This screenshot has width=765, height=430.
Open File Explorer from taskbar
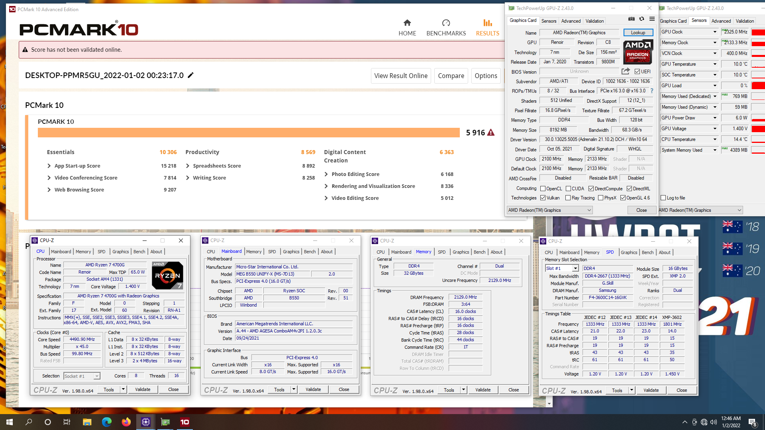(x=87, y=422)
